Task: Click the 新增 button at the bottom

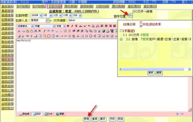Action: 86,119
